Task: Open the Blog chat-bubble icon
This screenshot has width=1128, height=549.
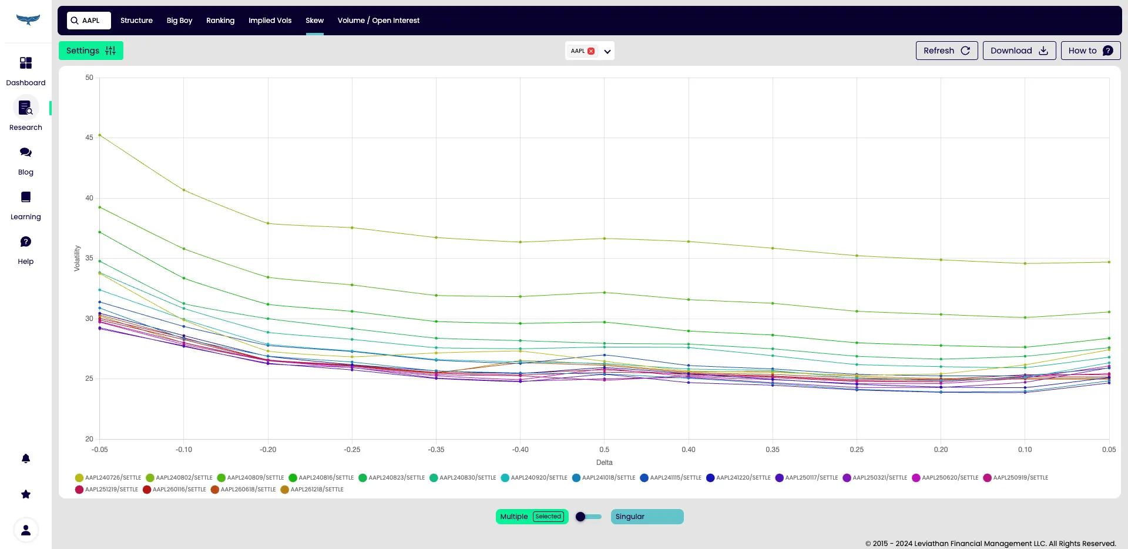Action: click(26, 153)
